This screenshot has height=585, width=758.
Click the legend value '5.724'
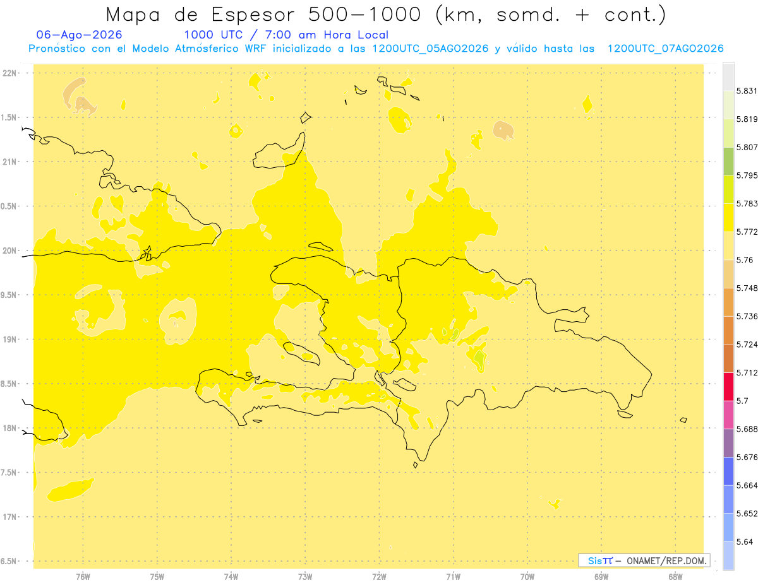click(x=747, y=345)
